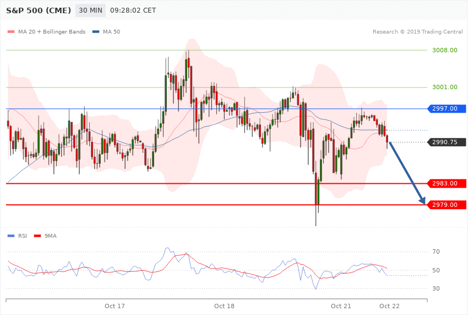Click the 2979.00 red support price tag
Image resolution: width=468 pixels, height=317 pixels.
pos(447,205)
